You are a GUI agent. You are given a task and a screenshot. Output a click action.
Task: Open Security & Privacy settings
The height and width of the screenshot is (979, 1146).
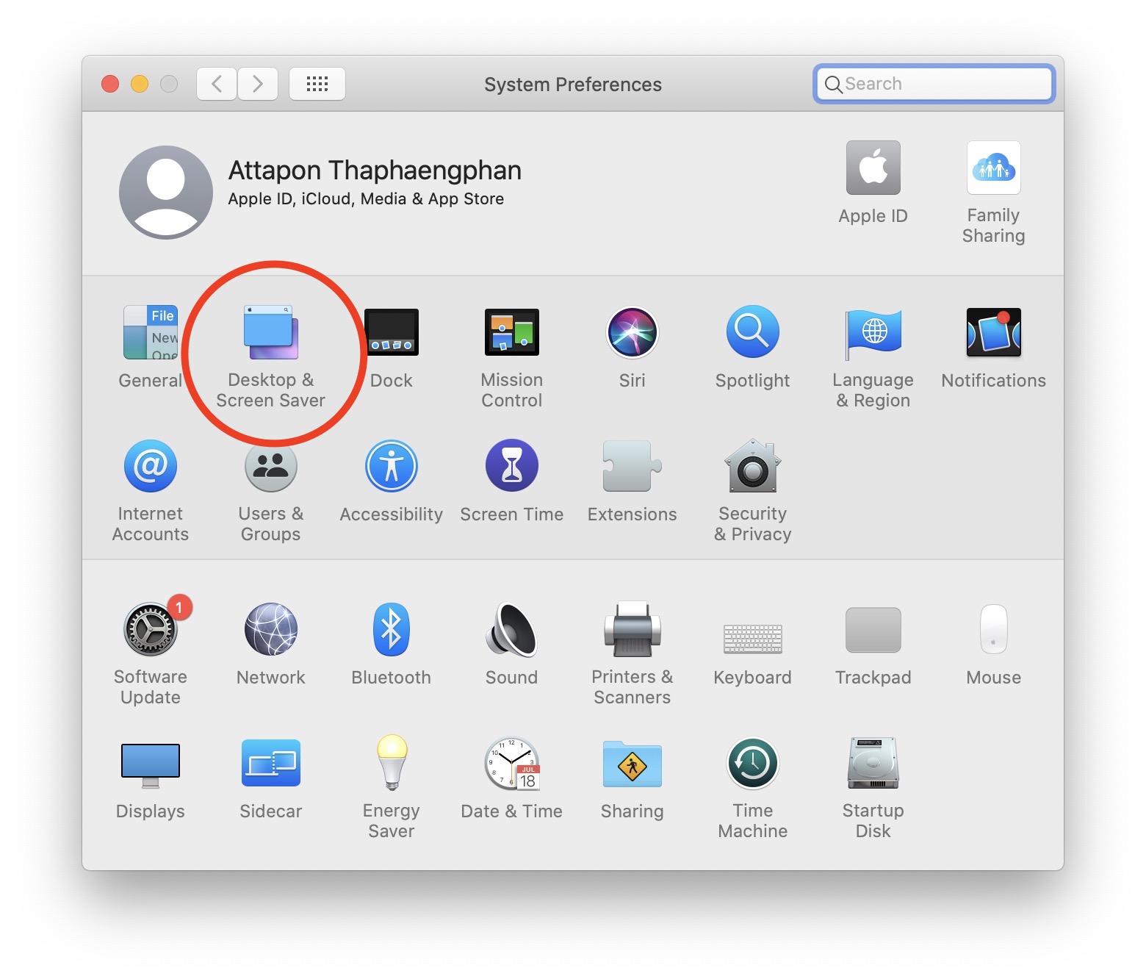coord(752,467)
